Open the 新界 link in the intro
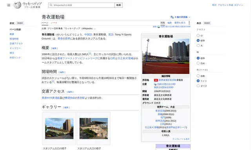Screen dimensions: 251x150 (67, 39)
